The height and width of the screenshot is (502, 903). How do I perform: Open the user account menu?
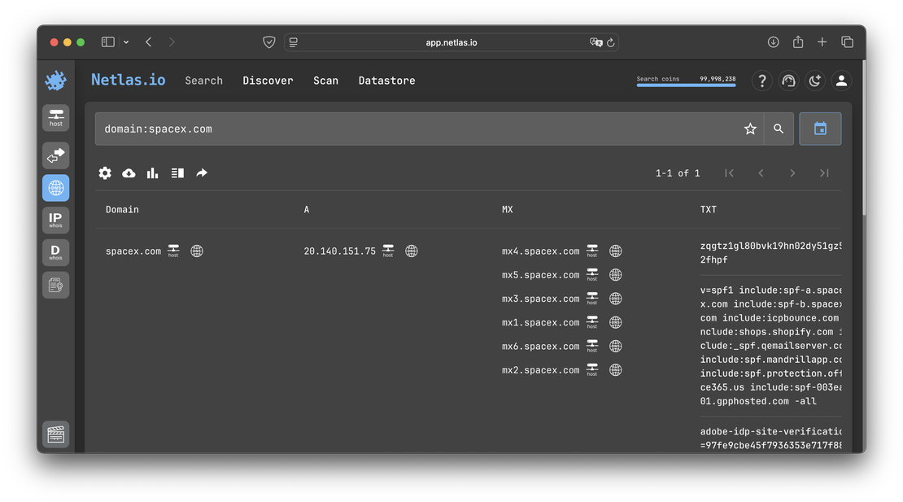(x=841, y=81)
